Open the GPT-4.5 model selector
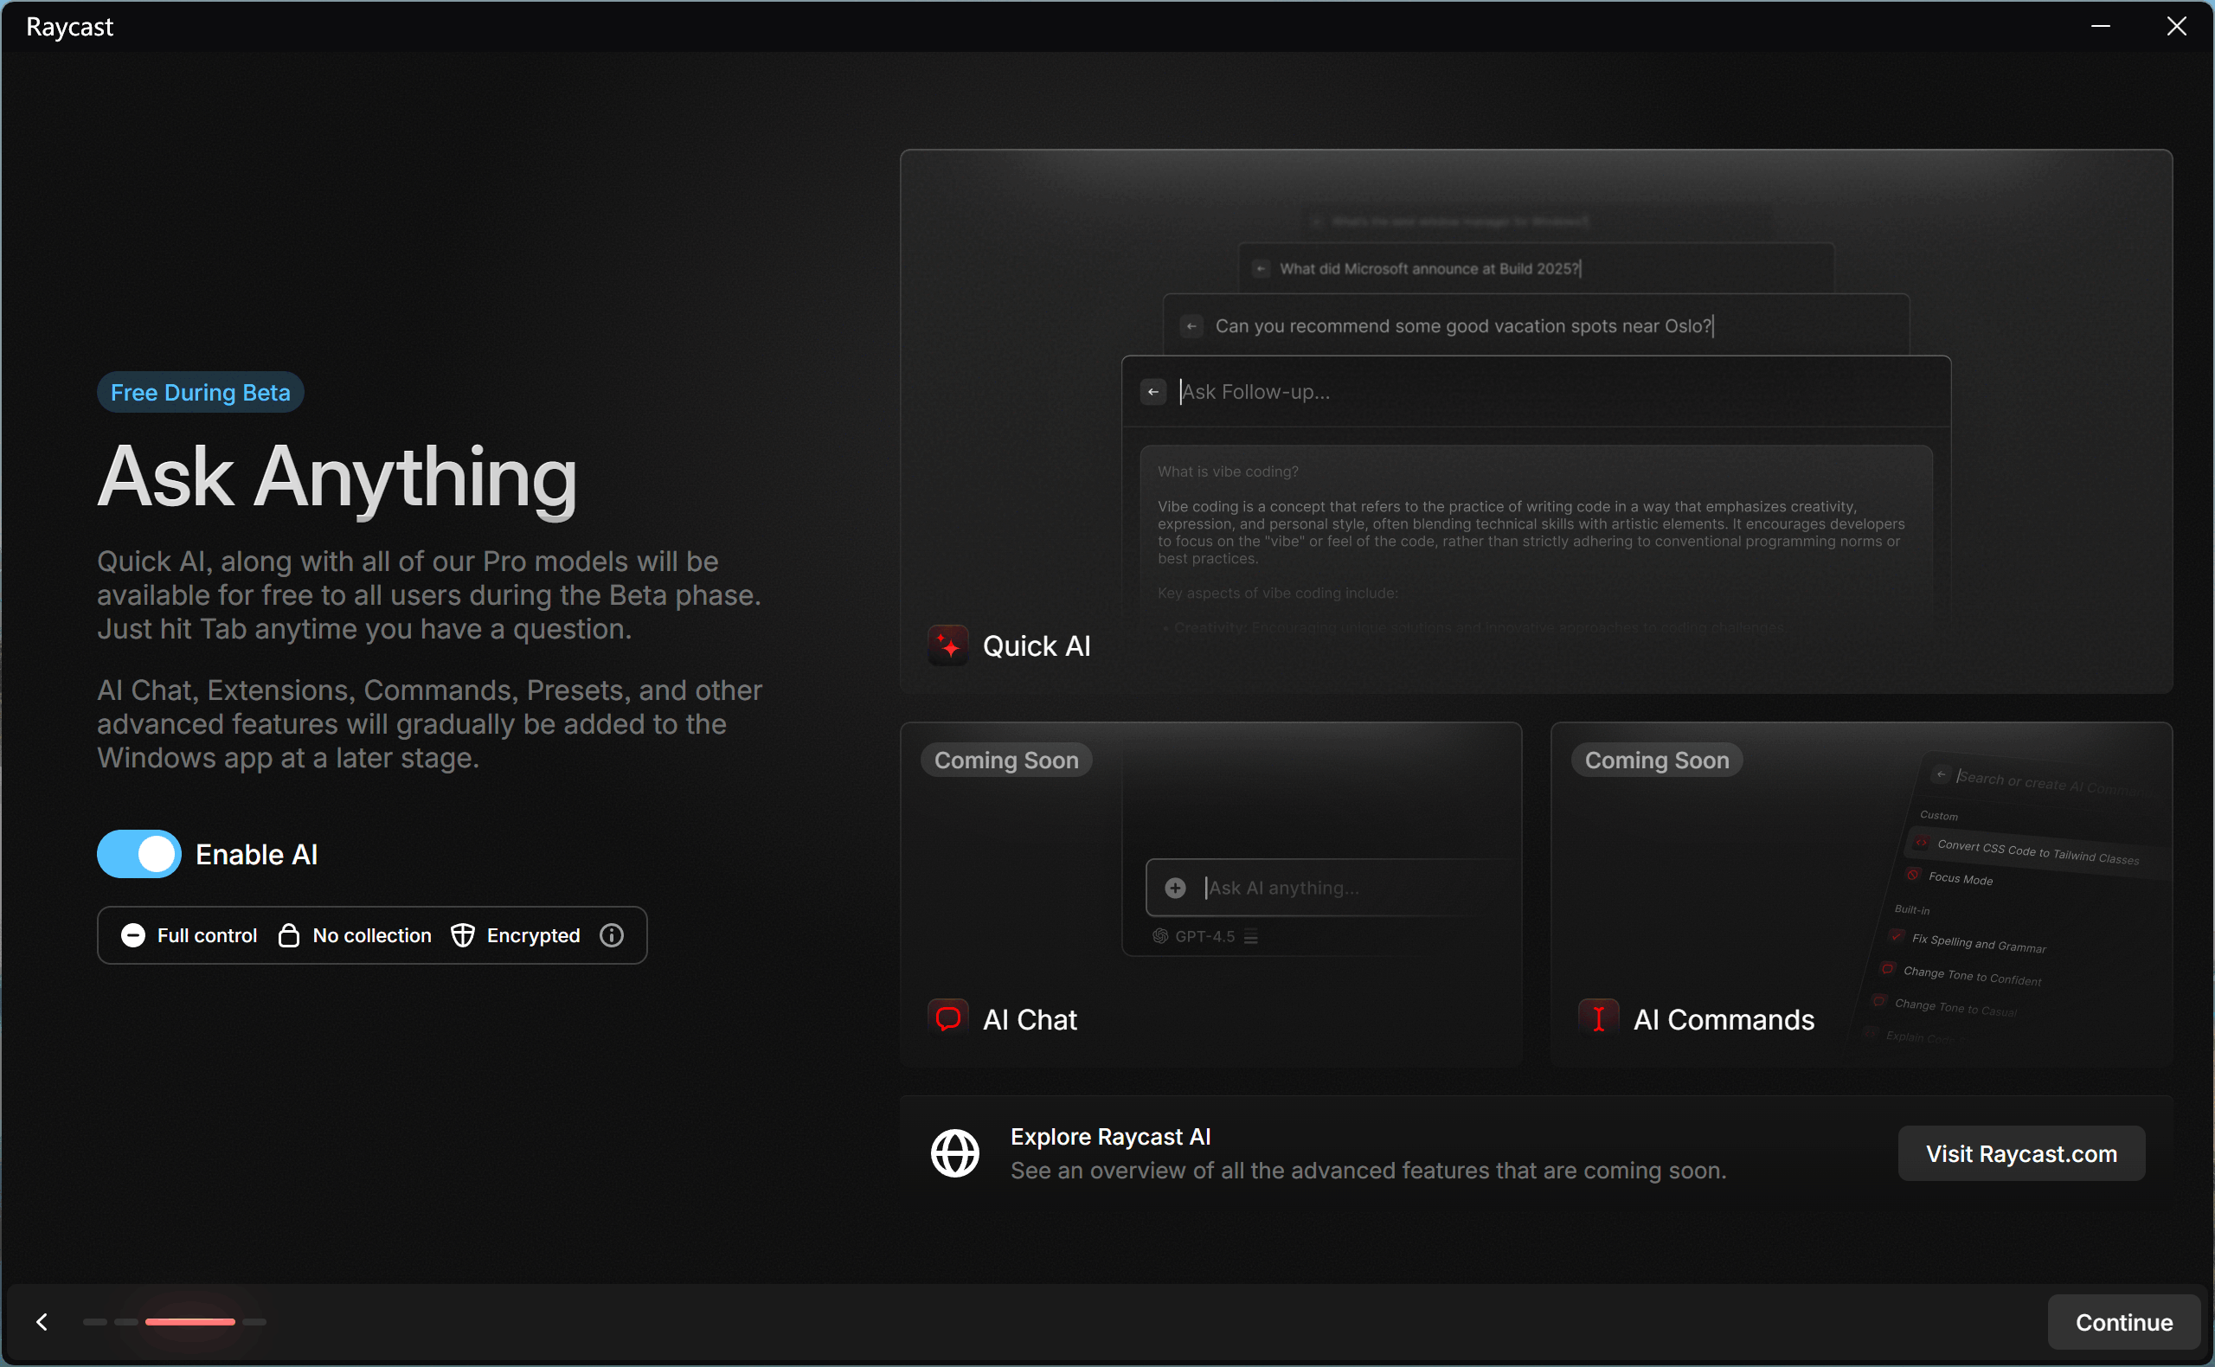The image size is (2215, 1367). (x=1204, y=936)
